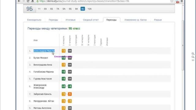Select class 8Б
Screen dimensions: 196x110
click(x=70, y=9)
